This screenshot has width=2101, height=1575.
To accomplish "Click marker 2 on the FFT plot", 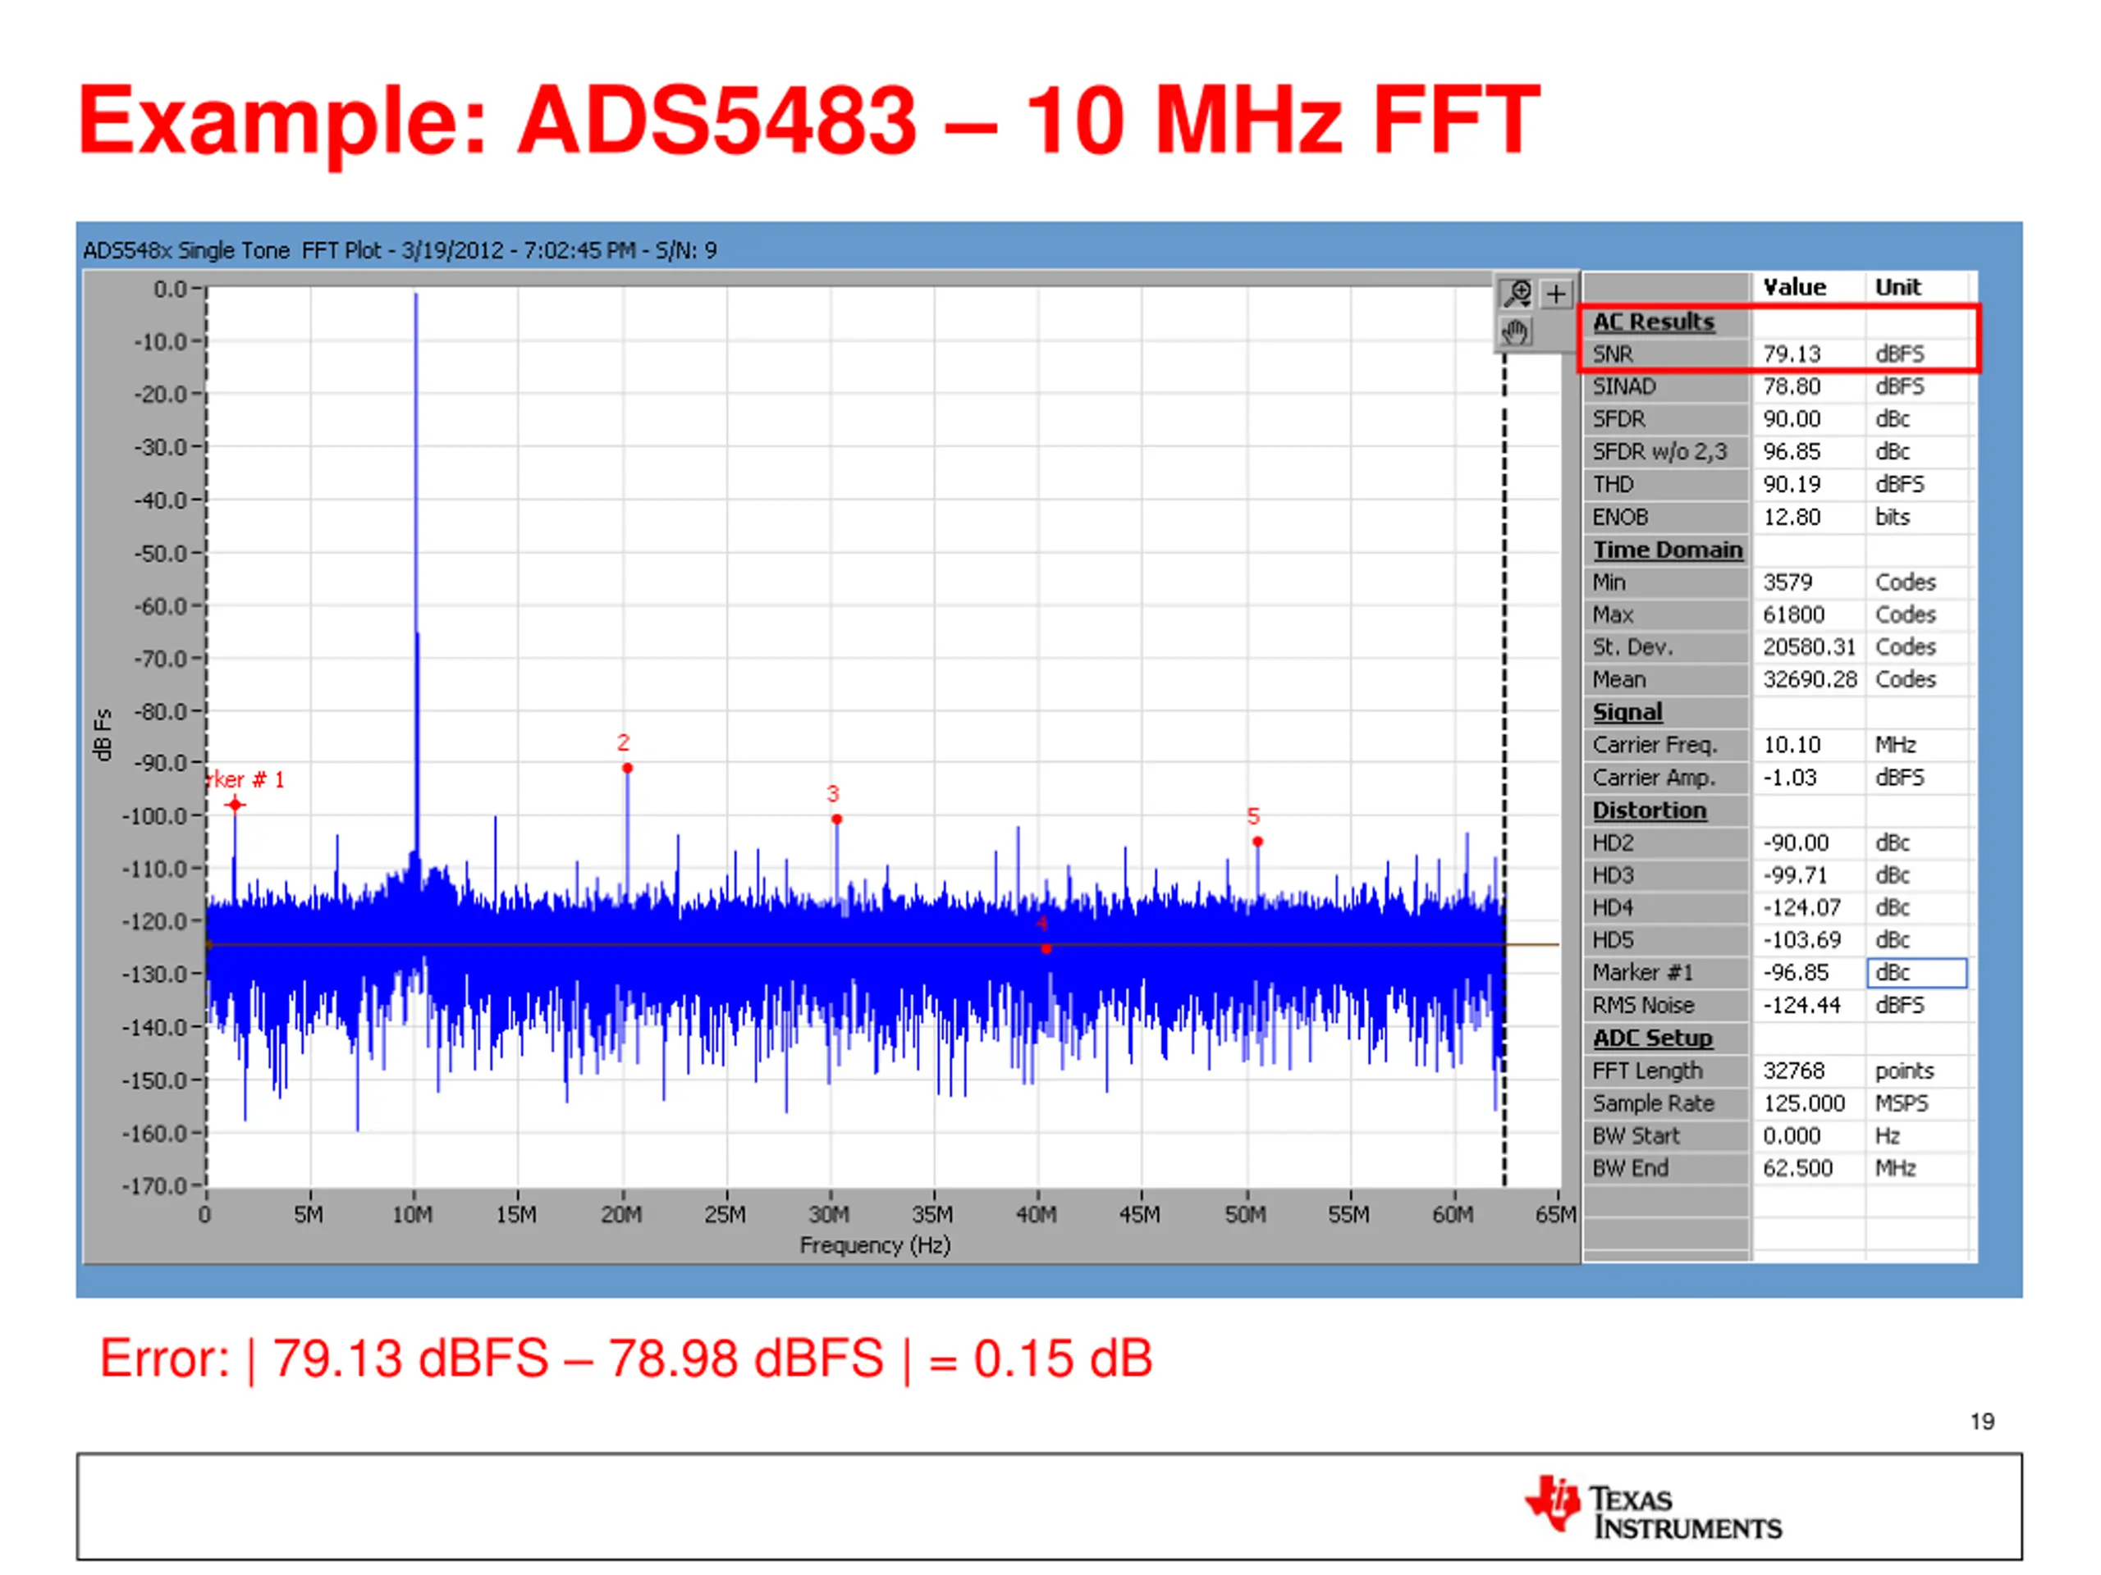I will click(x=627, y=768).
